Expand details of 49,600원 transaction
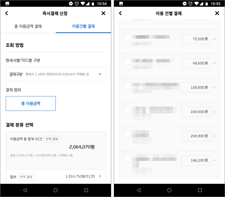This screenshot has height=197, width=225. pos(215,63)
